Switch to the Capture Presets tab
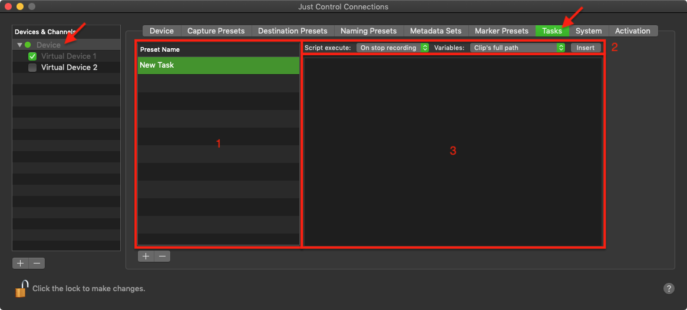Viewport: 687px width, 310px height. tap(216, 31)
